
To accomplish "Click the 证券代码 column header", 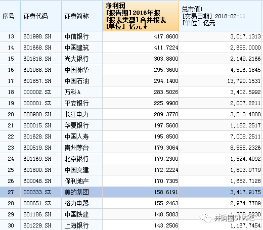I will pos(41,16).
